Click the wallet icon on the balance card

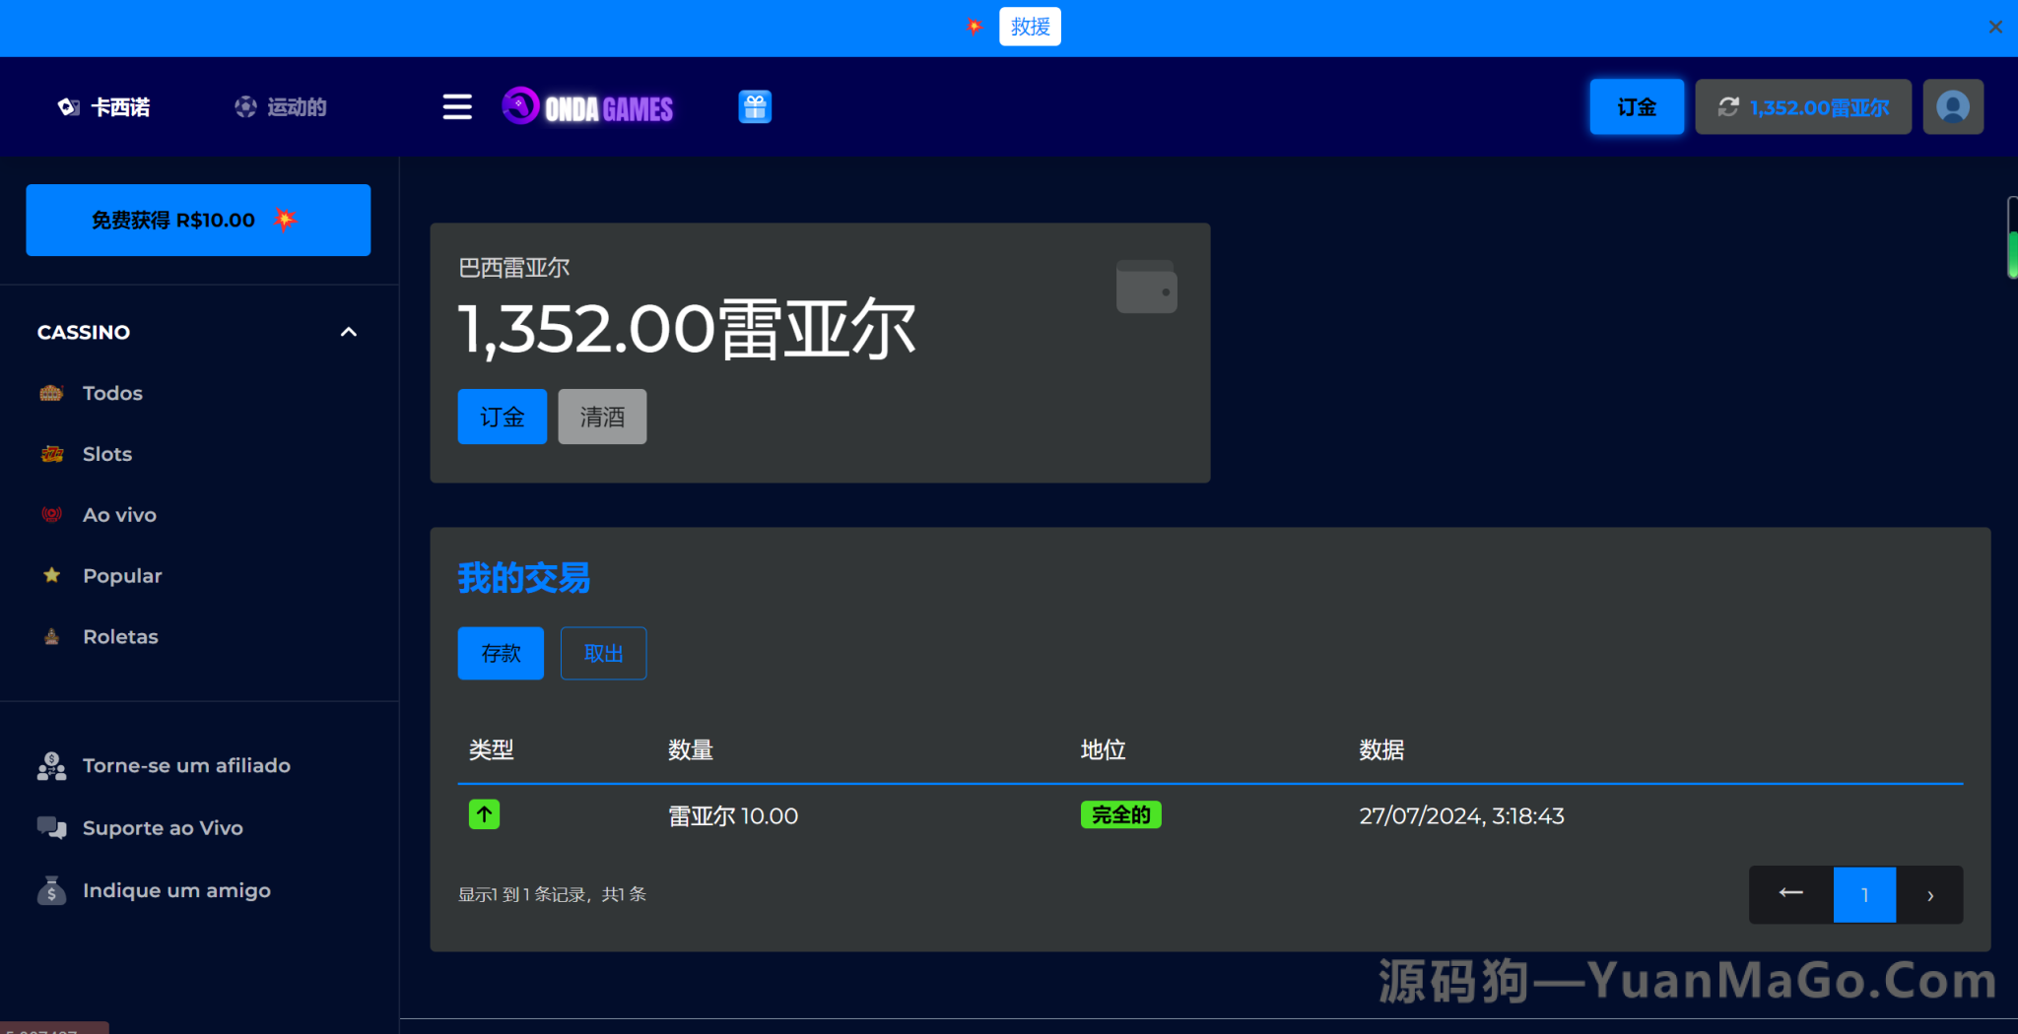pos(1146,287)
